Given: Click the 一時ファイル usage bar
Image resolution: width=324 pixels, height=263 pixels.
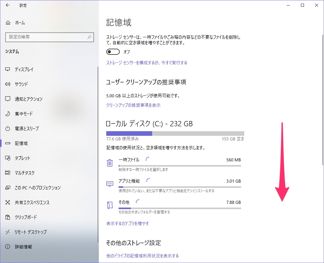Looking at the screenshot, I should tap(180, 166).
